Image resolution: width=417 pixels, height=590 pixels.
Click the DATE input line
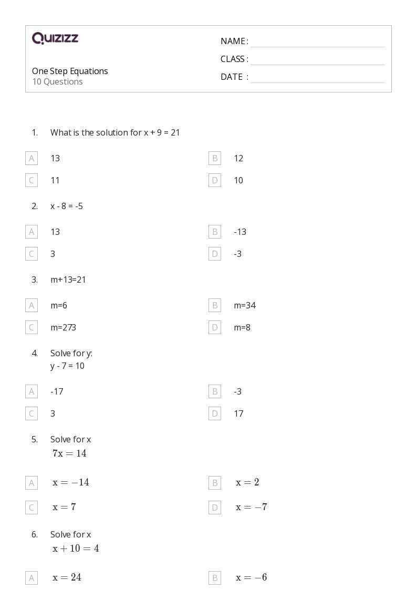point(317,77)
